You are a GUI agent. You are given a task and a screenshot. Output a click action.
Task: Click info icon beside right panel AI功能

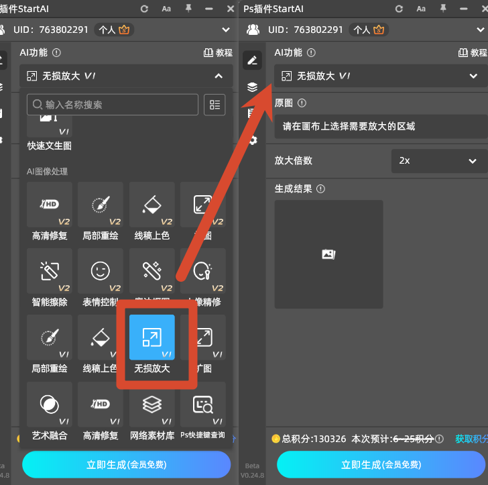pos(311,52)
